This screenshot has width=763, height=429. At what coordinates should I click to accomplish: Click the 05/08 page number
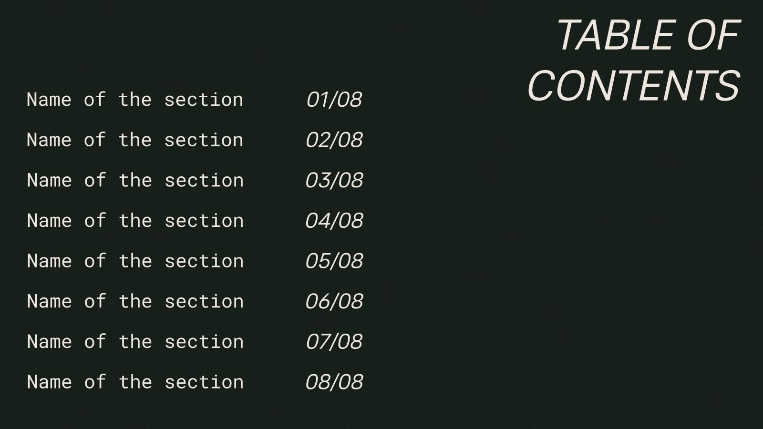(x=334, y=261)
